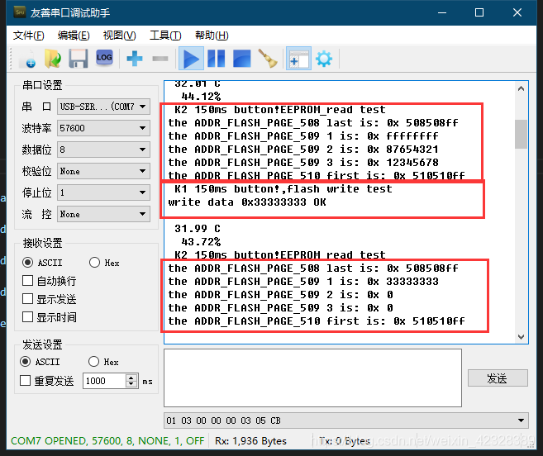Click the '31.99 C' temperature line

tap(198, 229)
